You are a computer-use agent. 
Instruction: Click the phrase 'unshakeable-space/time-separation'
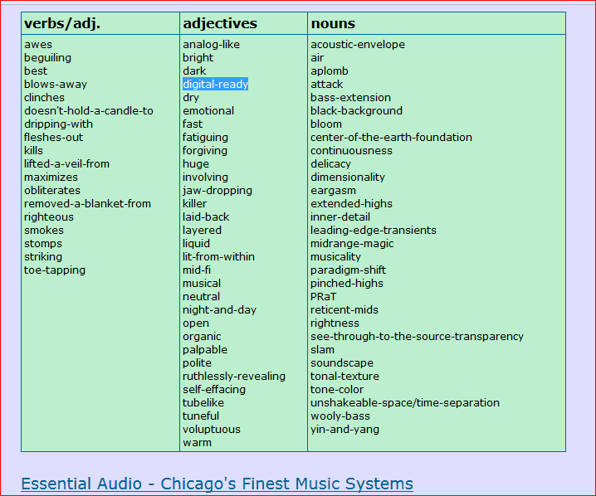(405, 403)
